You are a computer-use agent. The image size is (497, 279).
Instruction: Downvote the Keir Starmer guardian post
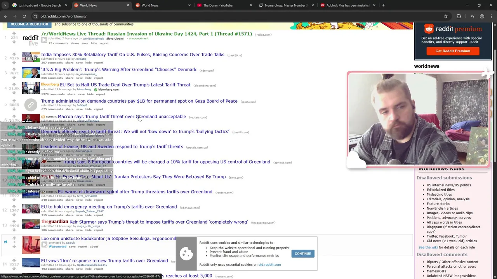tap(14, 230)
